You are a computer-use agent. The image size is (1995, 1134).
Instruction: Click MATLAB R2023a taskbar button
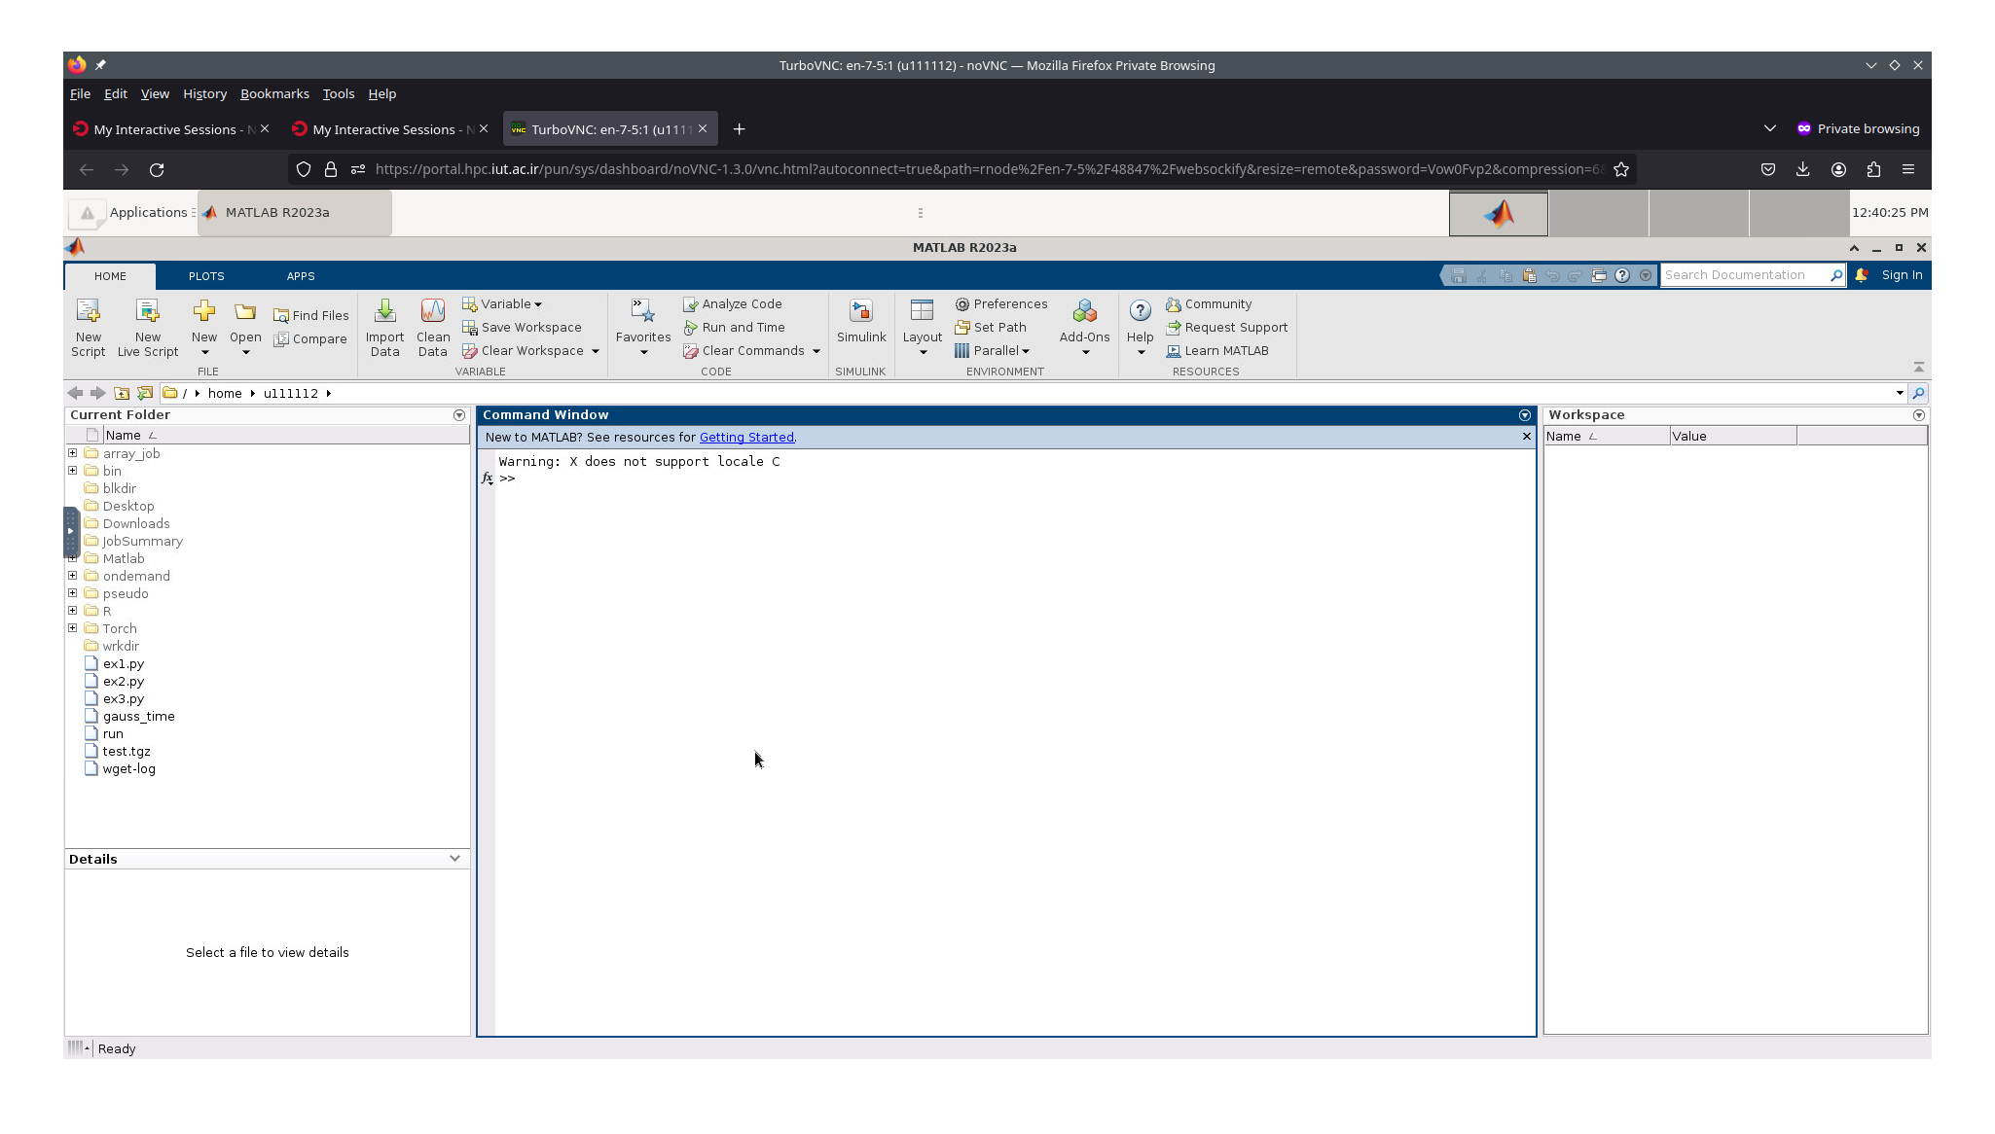(x=295, y=213)
